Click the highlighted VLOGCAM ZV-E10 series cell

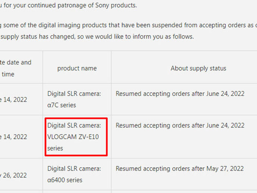click(x=76, y=137)
